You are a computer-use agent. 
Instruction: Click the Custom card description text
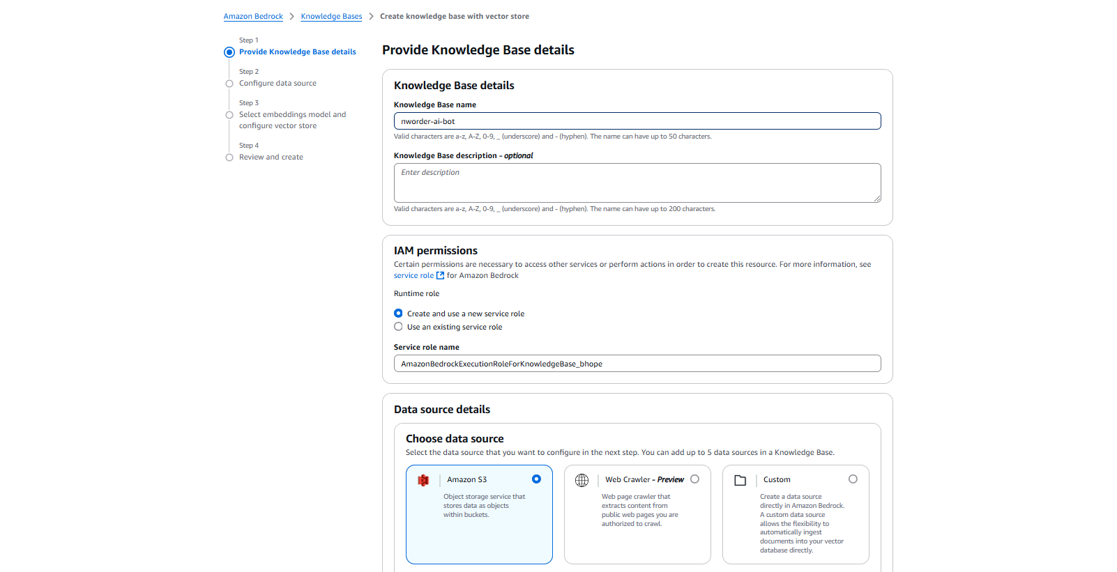[x=802, y=523]
